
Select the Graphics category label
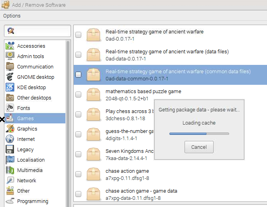(x=27, y=129)
